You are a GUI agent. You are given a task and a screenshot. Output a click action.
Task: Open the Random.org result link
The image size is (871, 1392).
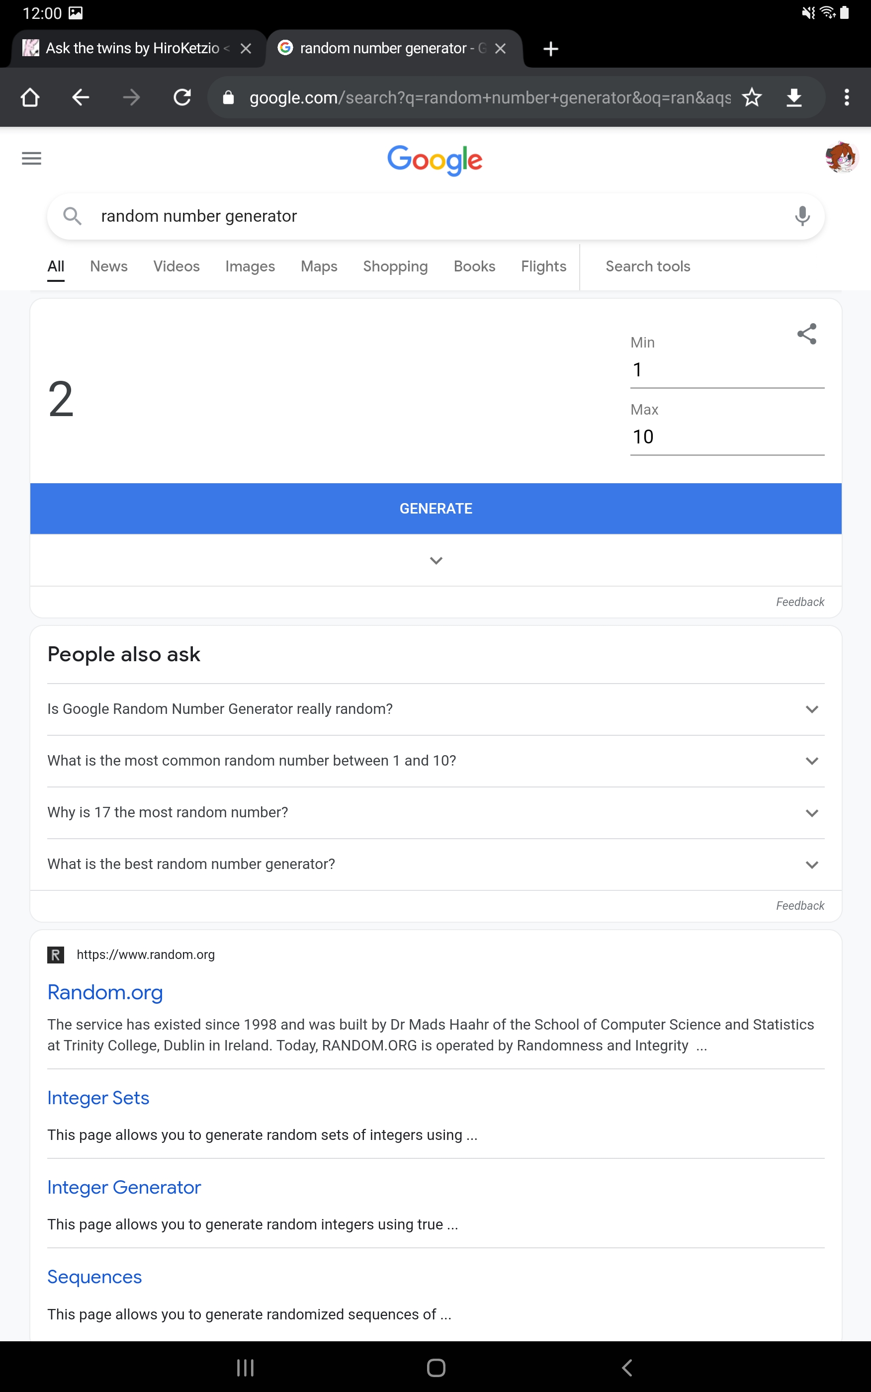pos(105,992)
